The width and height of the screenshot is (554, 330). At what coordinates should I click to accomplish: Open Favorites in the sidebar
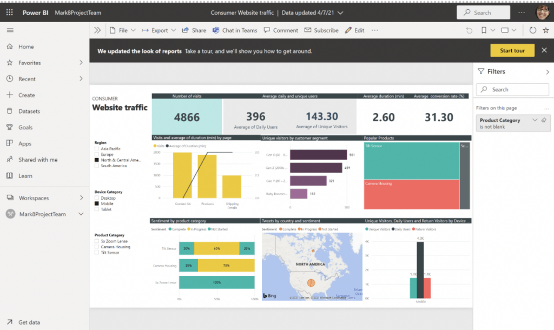[30, 63]
